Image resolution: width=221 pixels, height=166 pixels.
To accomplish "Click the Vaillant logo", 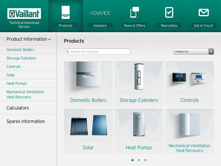I will pos(24,13).
